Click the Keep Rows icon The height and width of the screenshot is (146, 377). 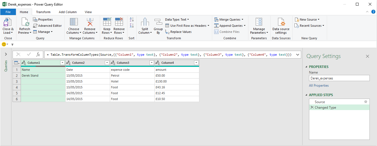point(107,22)
